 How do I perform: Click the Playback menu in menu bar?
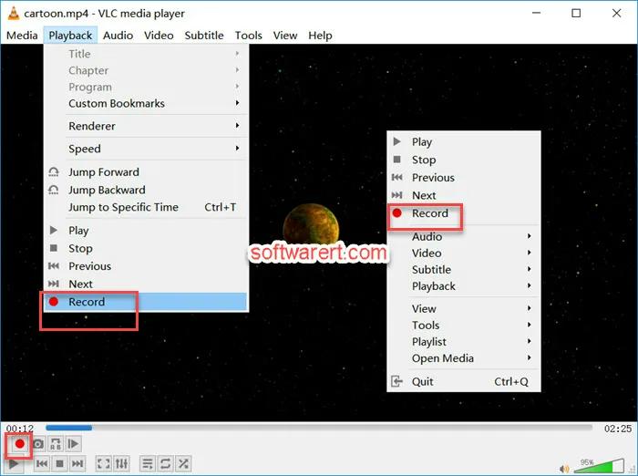pos(70,36)
